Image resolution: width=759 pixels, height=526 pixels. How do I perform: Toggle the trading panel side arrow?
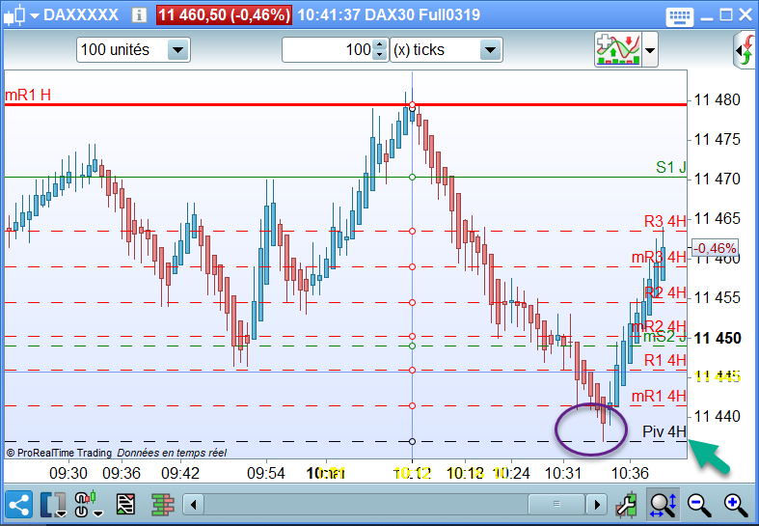click(745, 50)
